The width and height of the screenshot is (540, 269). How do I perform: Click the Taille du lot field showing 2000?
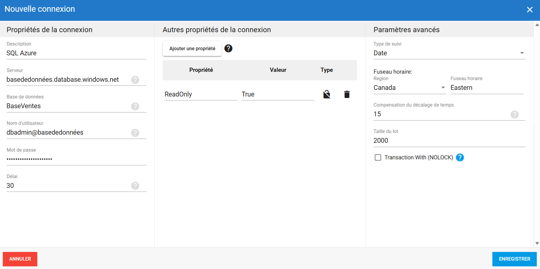(x=449, y=141)
